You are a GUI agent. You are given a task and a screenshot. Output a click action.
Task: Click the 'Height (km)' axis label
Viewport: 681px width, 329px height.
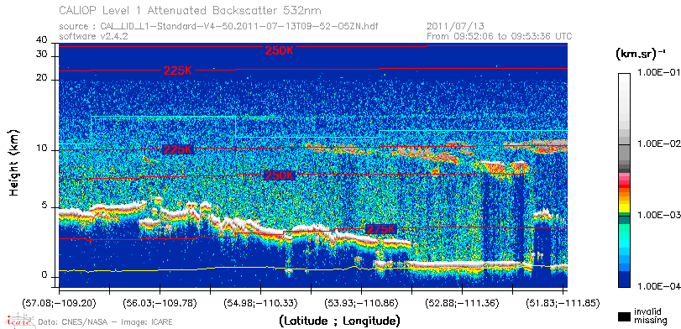(x=14, y=162)
